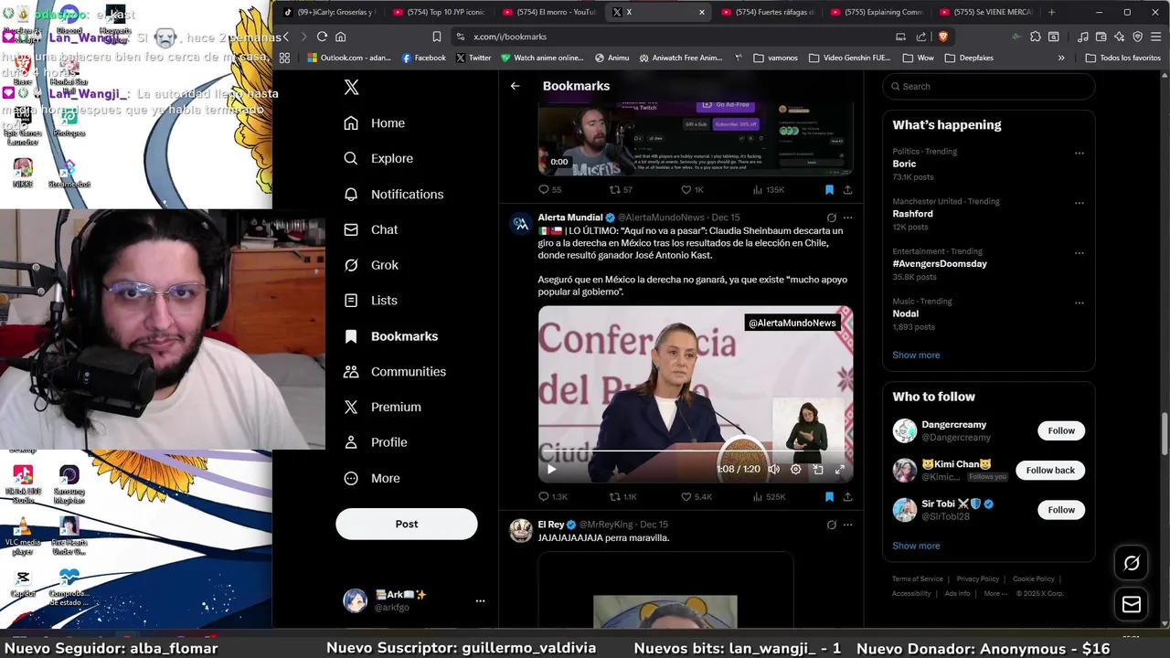
Task: Click the Post button
Action: [407, 524]
